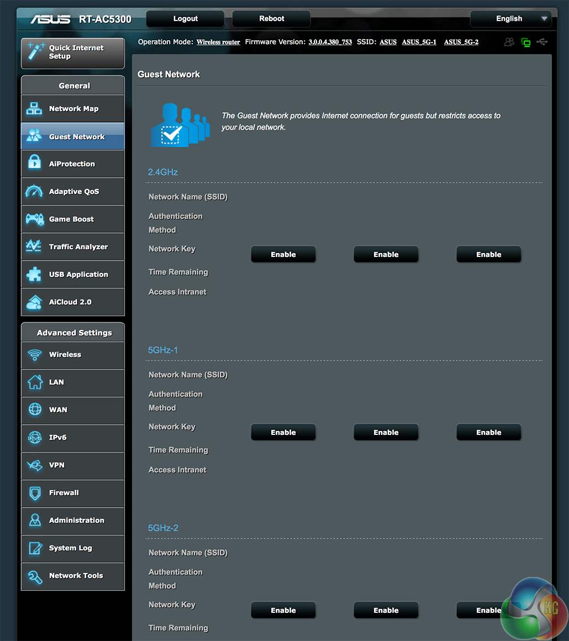The width and height of the screenshot is (569, 641).
Task: Click firmware version 3.0.0.4.380_753 link
Action: [330, 42]
